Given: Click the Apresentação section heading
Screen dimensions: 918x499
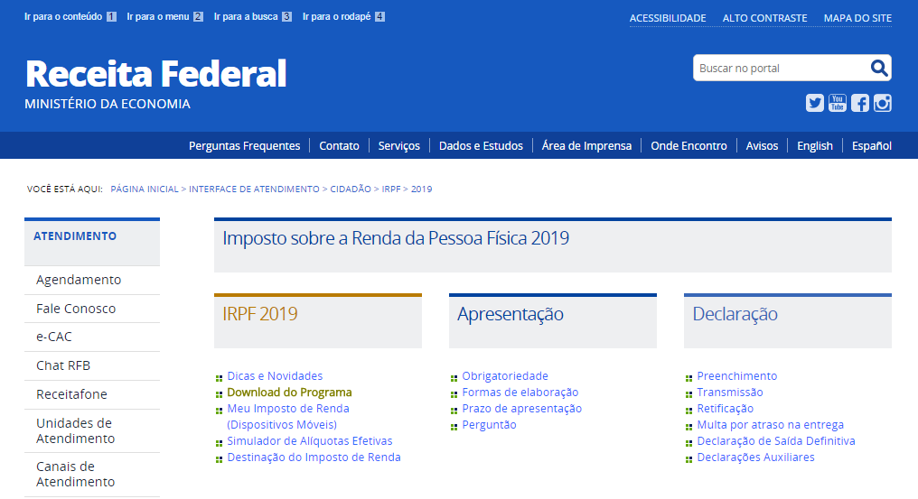Looking at the screenshot, I should coord(510,314).
